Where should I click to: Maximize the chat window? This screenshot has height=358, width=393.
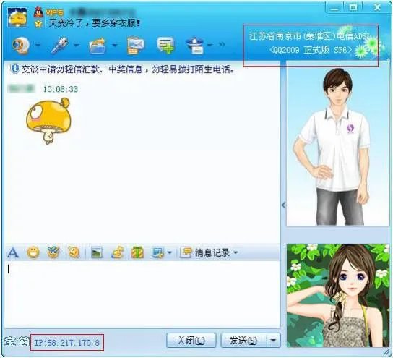tap(353, 7)
